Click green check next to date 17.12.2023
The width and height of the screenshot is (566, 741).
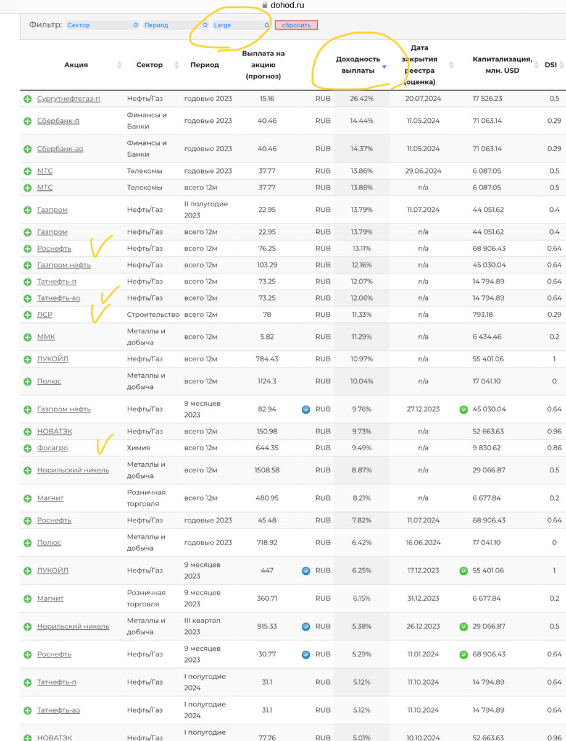pos(464,571)
